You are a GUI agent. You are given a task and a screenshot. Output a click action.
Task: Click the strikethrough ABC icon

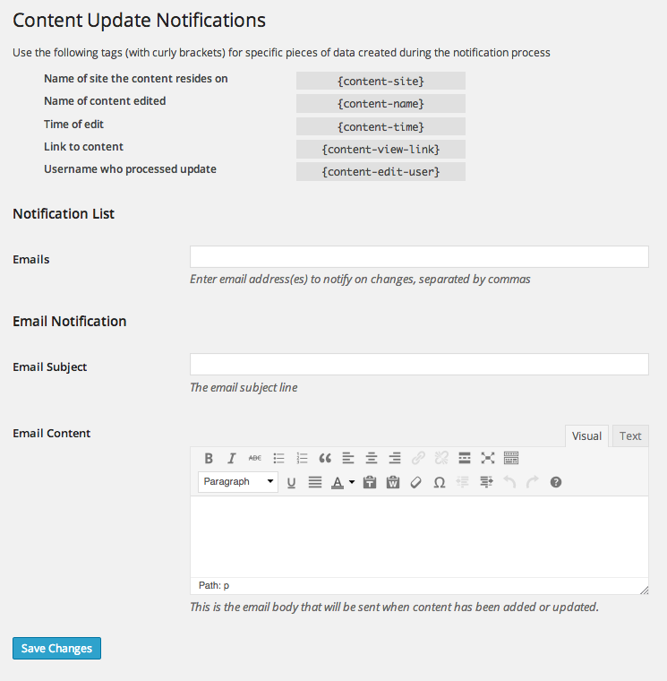coord(255,458)
